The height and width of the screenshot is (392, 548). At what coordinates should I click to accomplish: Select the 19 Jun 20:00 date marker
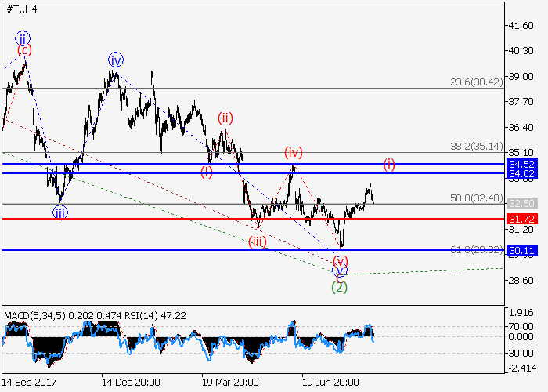(332, 382)
